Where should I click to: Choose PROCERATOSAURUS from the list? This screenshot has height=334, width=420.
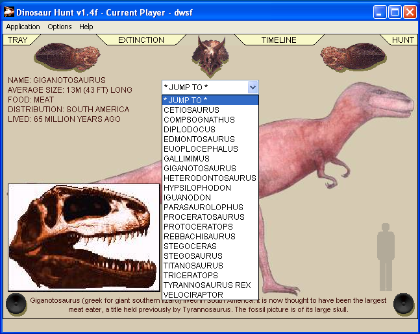click(x=210, y=217)
